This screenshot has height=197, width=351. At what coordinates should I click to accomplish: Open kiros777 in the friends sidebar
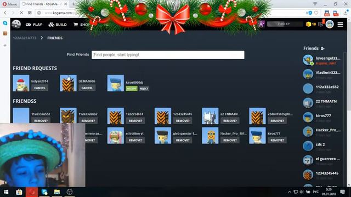click(322, 118)
